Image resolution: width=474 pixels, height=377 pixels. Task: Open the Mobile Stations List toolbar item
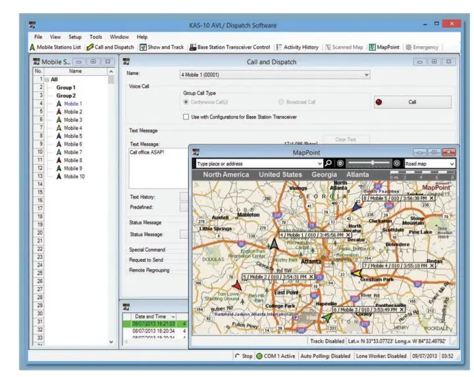(x=55, y=47)
